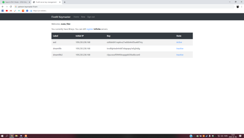
Task: Click the key starting with tvvdfajn
Action: pyautogui.click(x=123, y=49)
